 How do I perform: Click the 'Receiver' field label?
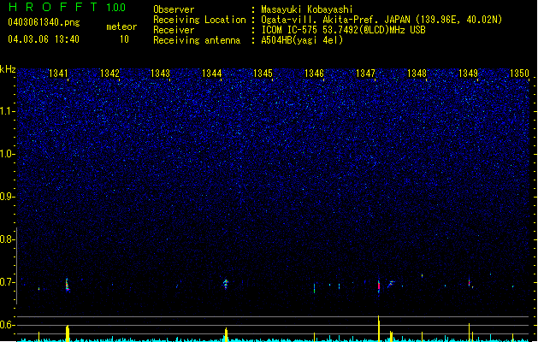(x=174, y=30)
